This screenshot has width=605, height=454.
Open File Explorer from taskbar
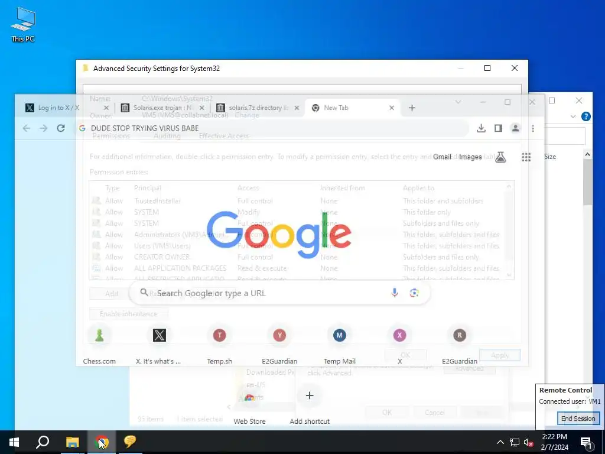point(72,442)
